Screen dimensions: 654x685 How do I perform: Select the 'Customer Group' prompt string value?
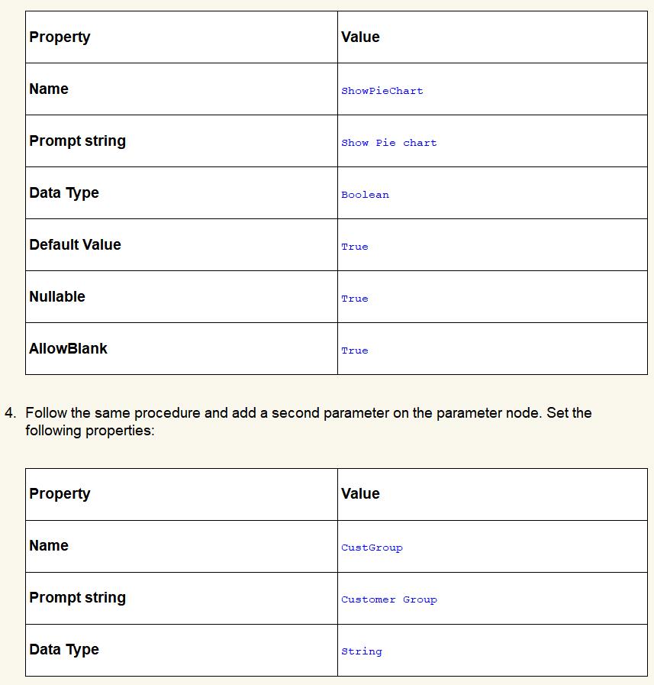[x=388, y=599]
